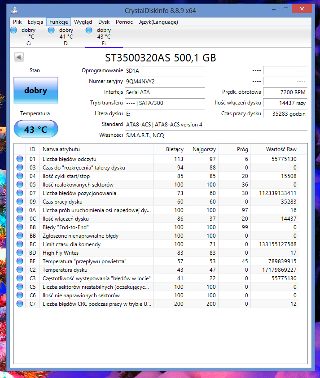Click the Litera dysku field E:
The width and height of the screenshot is (320, 378).
[165, 113]
